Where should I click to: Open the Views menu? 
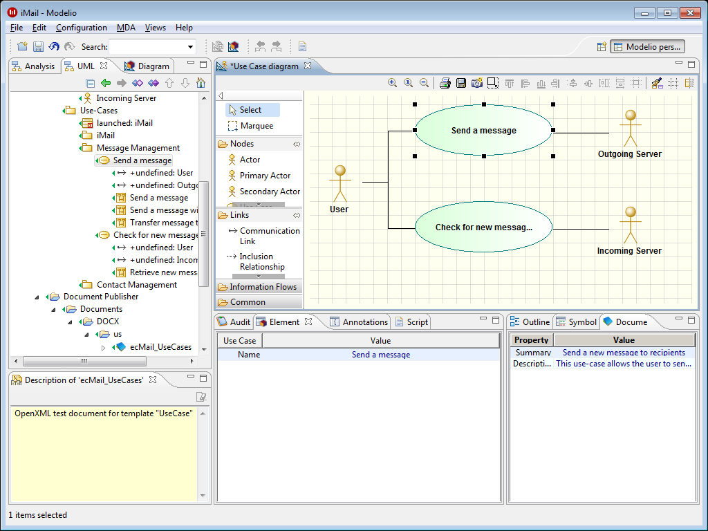(x=156, y=28)
